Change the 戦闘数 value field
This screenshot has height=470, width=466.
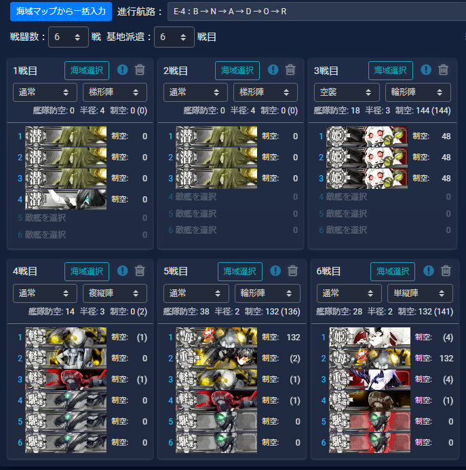click(x=69, y=37)
